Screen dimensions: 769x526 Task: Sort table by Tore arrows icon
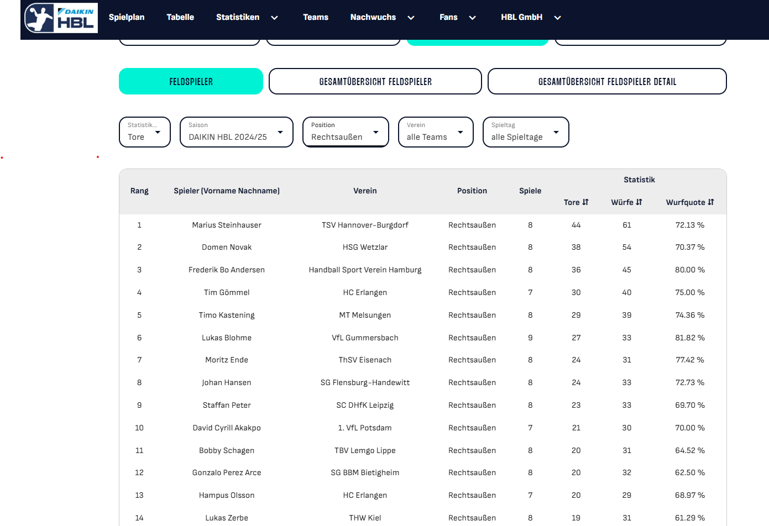click(585, 202)
